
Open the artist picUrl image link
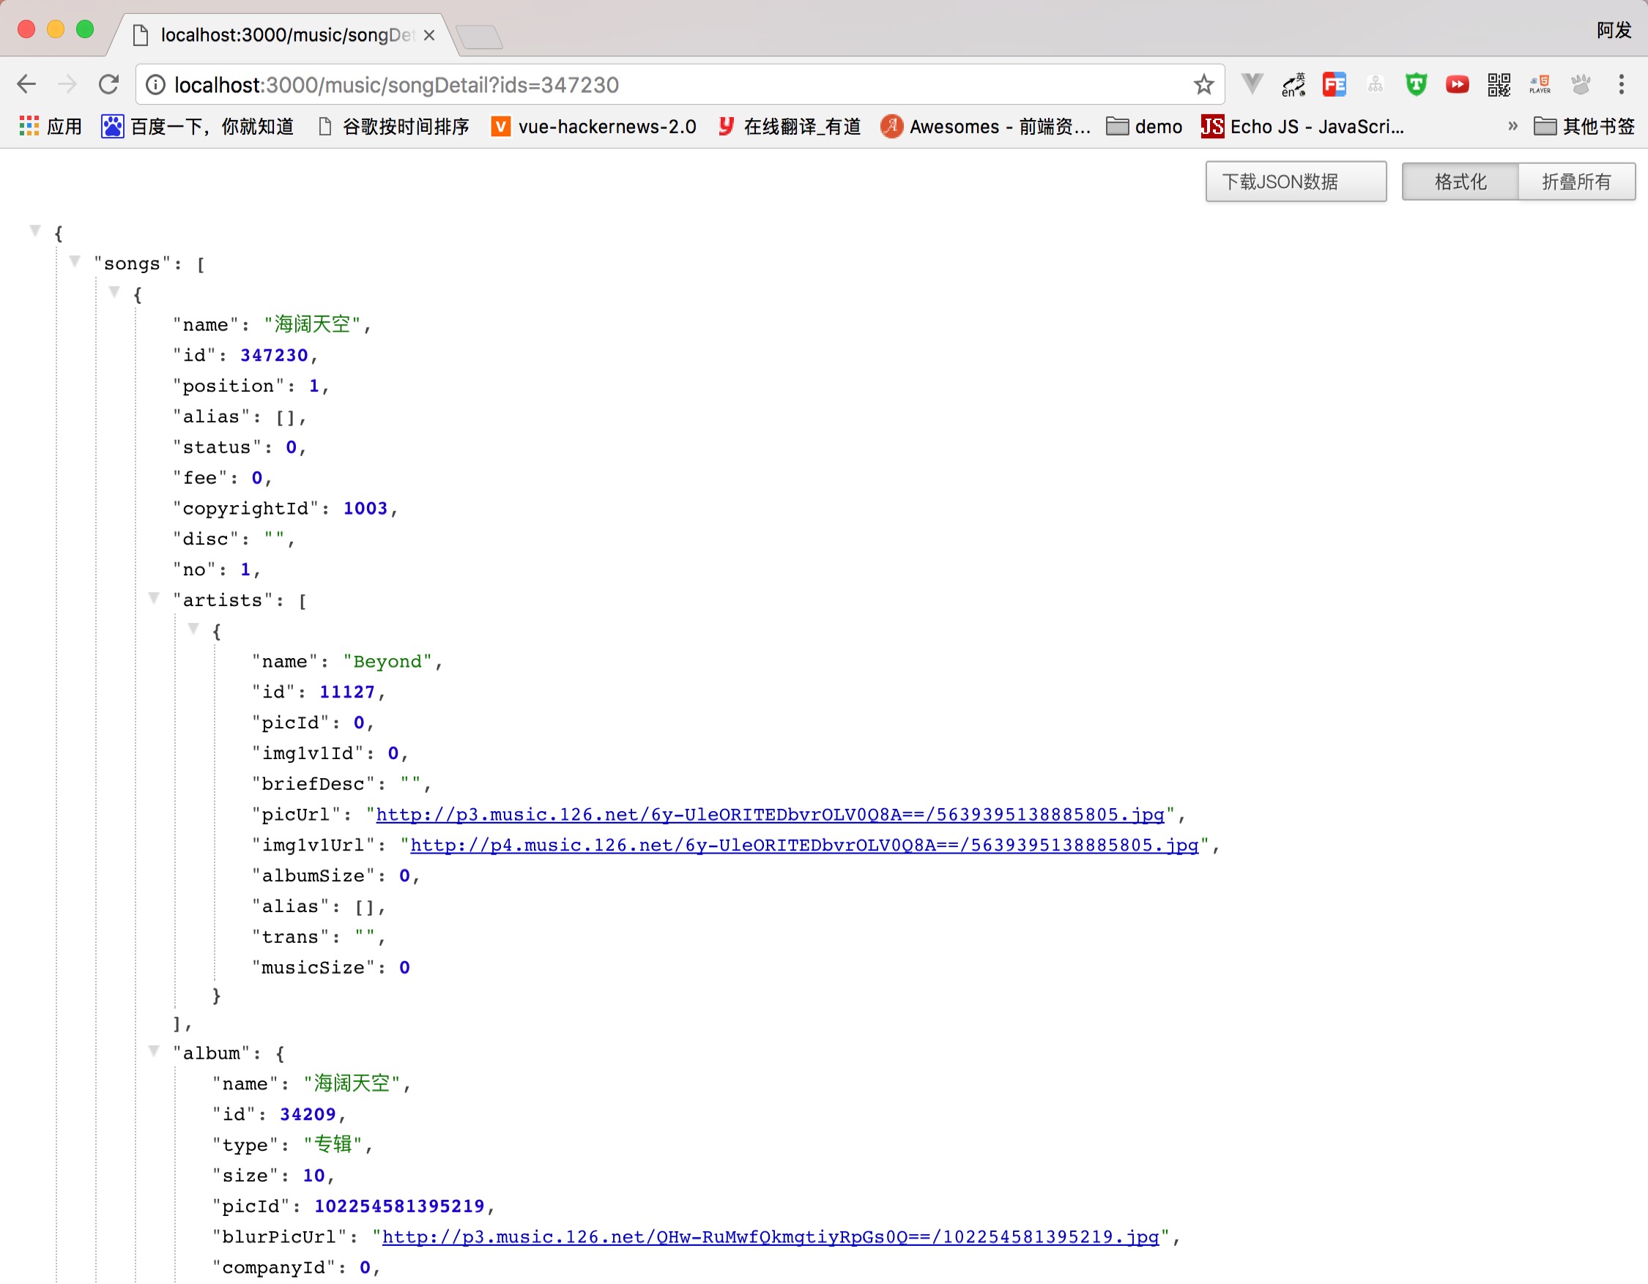pos(770,814)
